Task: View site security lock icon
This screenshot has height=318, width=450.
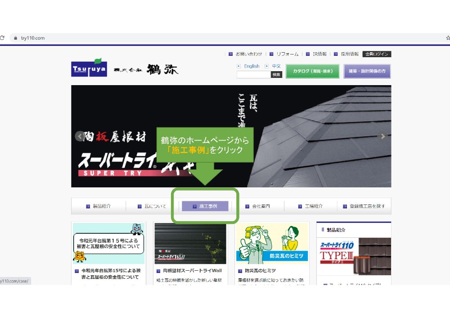Action: coord(15,38)
